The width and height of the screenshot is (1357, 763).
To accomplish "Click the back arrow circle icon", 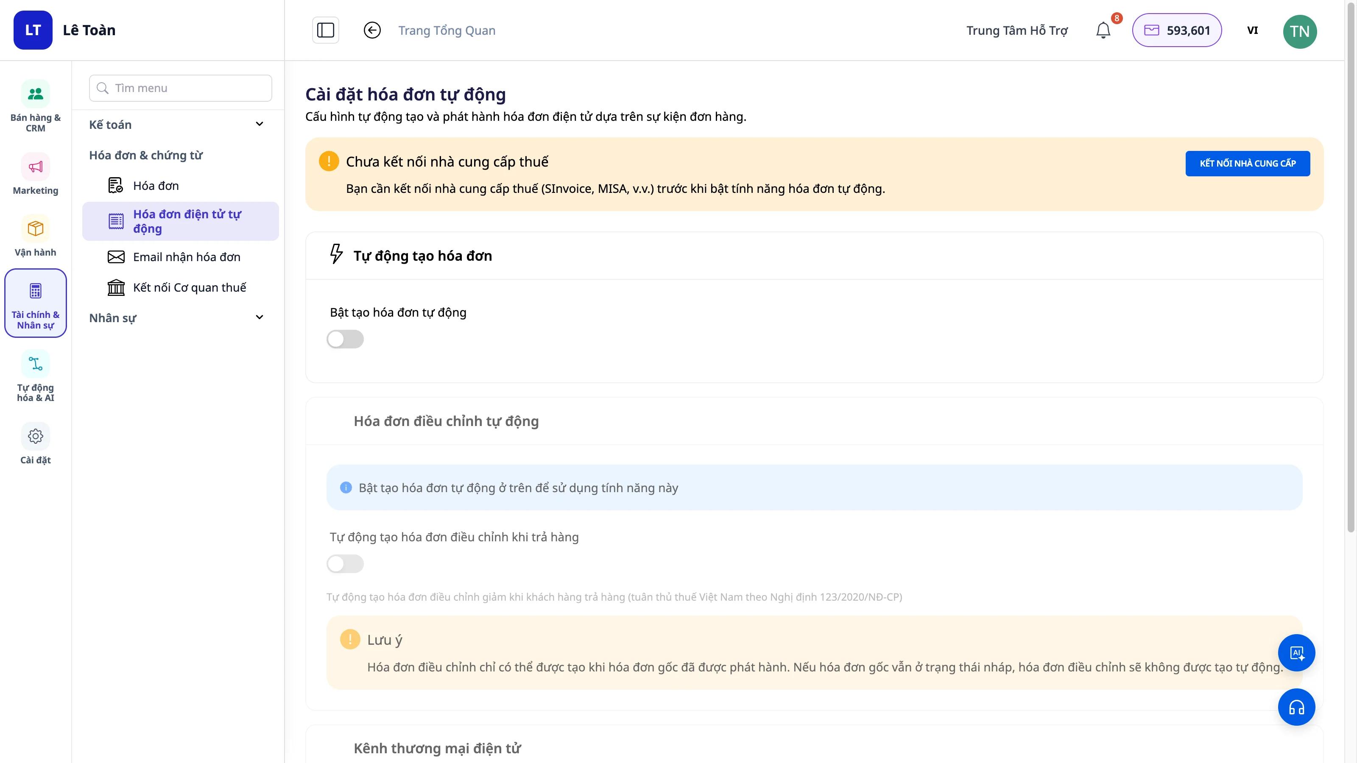I will 372,30.
